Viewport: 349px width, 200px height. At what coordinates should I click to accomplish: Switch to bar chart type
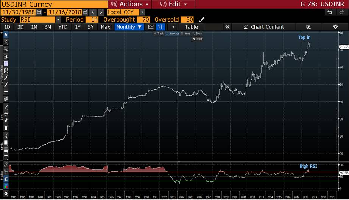click(160, 27)
